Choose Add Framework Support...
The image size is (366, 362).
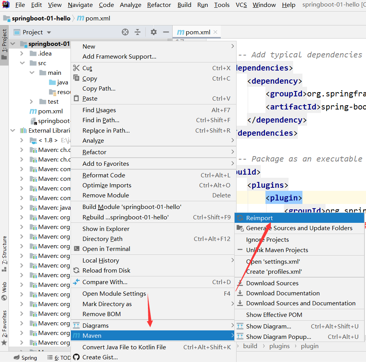[x=119, y=57]
